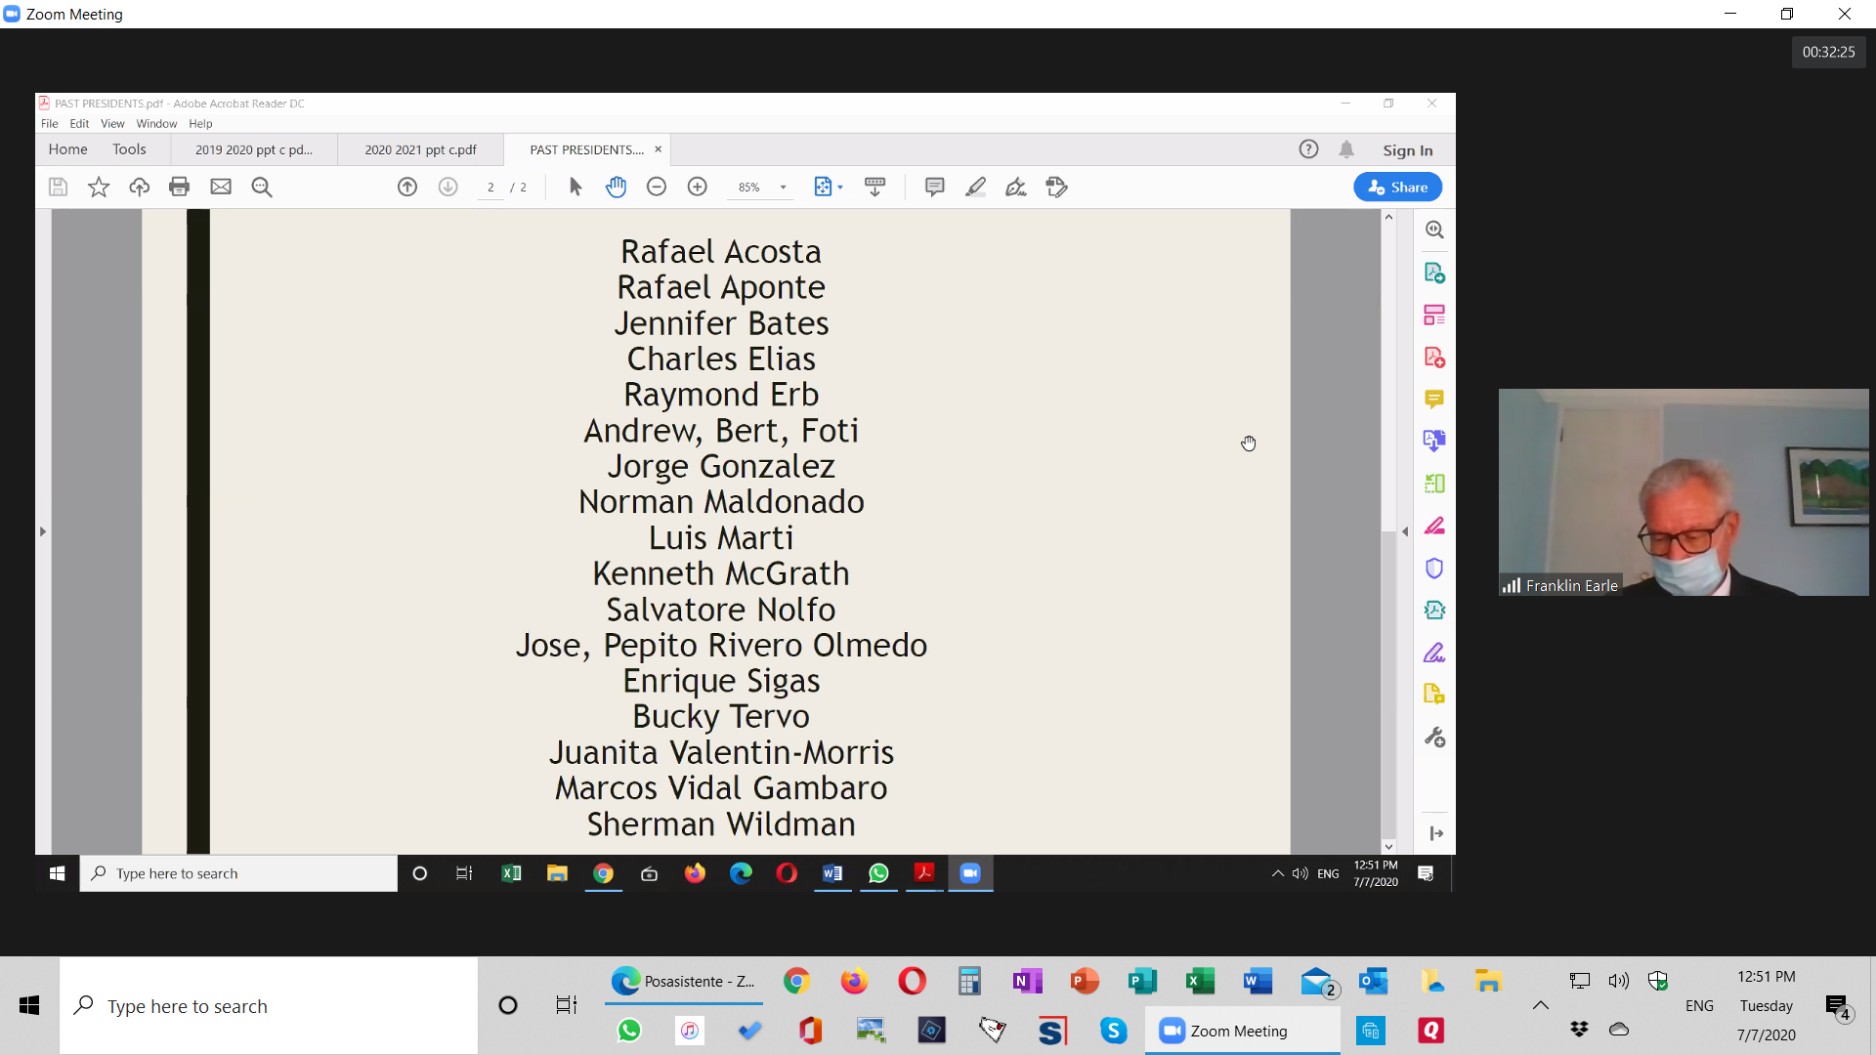Select the Hand pan tool
1876x1055 pixels.
tap(616, 187)
